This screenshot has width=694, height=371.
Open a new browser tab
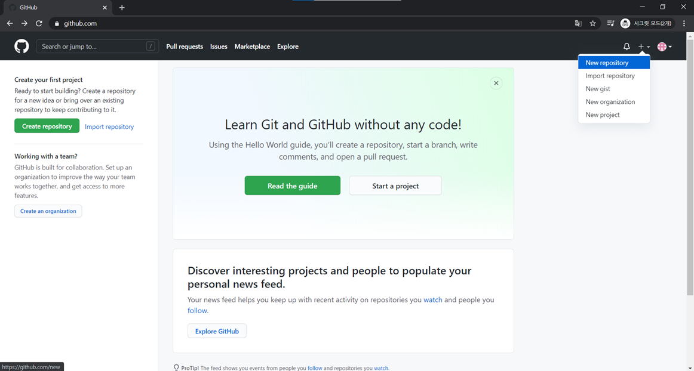(x=122, y=8)
